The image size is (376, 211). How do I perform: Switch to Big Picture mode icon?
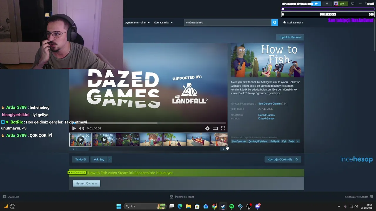pos(353,4)
